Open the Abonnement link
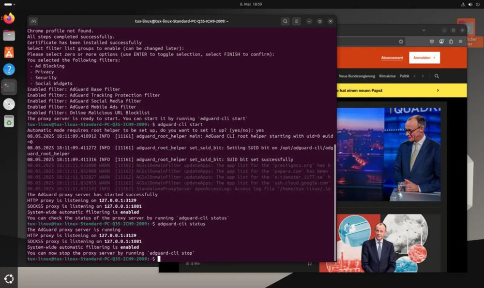This screenshot has height=288, width=484. click(x=392, y=58)
